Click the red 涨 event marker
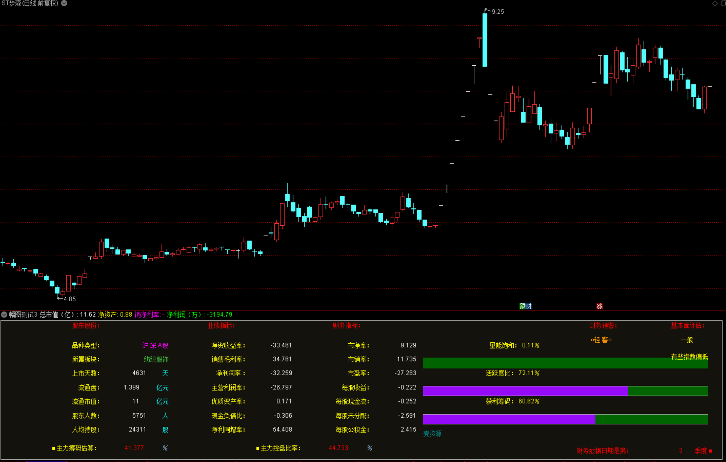 point(600,306)
